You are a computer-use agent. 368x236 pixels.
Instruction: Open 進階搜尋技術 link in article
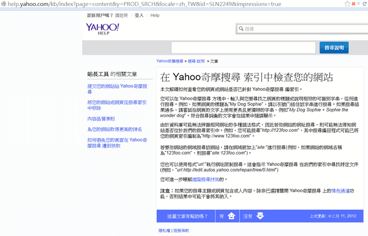(206, 180)
